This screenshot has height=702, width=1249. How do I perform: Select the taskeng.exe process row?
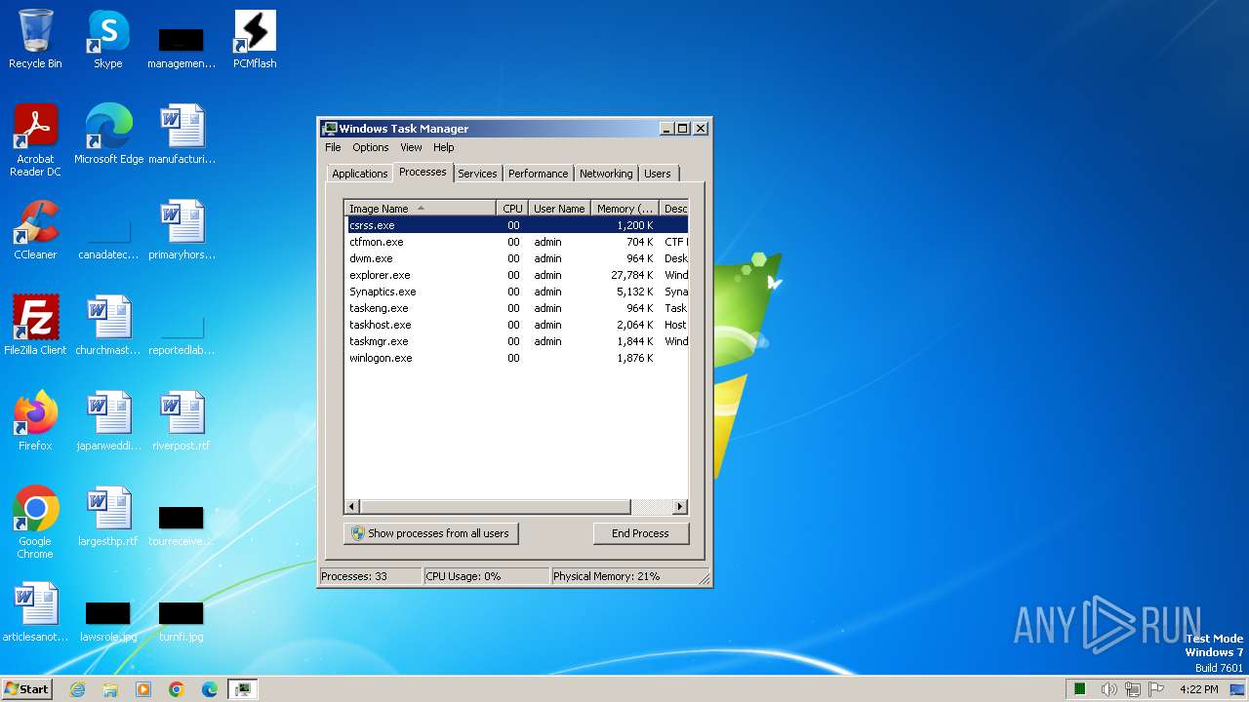point(516,308)
